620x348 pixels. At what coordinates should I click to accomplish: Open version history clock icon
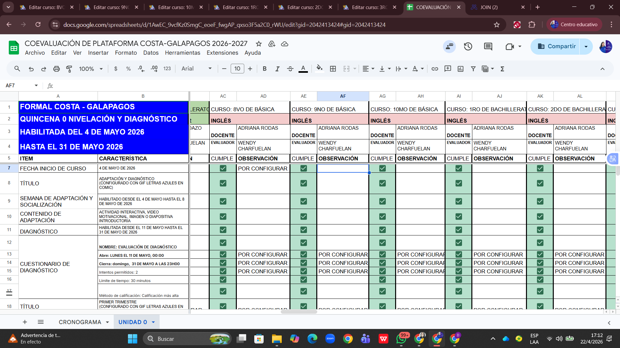pos(468,47)
